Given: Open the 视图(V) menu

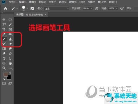Looking at the screenshot, I should click(x=91, y=2).
